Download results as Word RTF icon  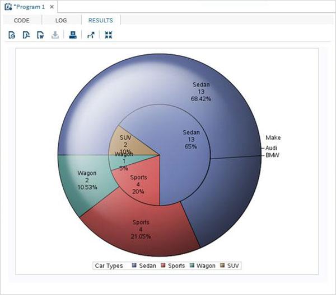click(40, 35)
